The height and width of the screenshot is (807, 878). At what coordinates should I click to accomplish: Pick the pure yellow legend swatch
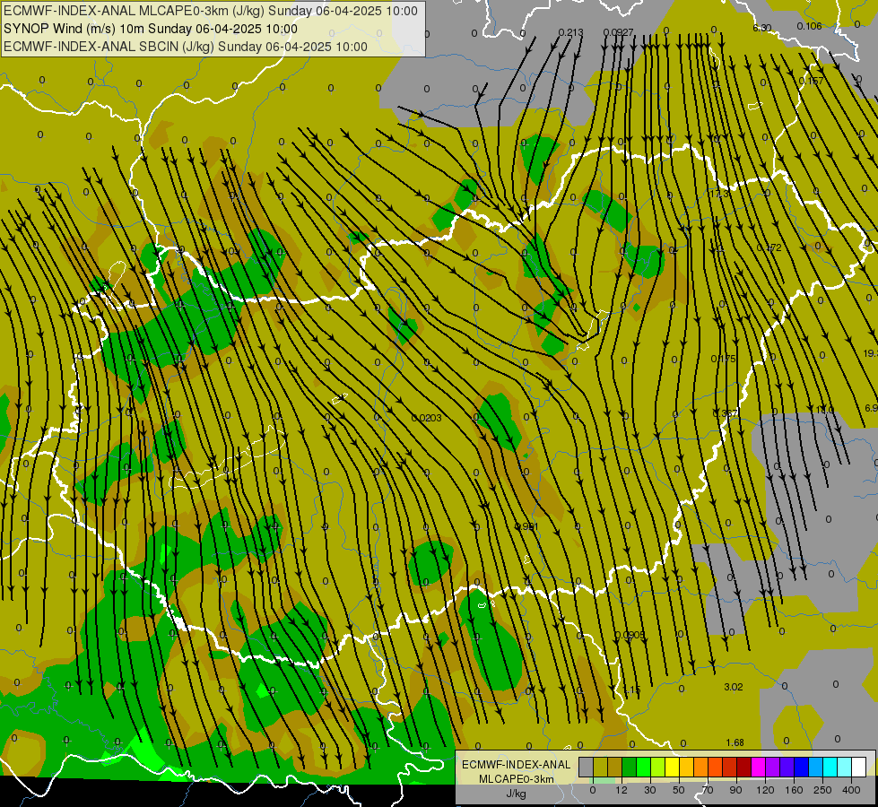[x=673, y=767]
